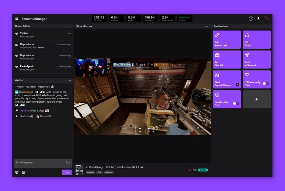The width and height of the screenshot is (285, 191).
Task: Open chat settings gear icon
Action: point(17,172)
